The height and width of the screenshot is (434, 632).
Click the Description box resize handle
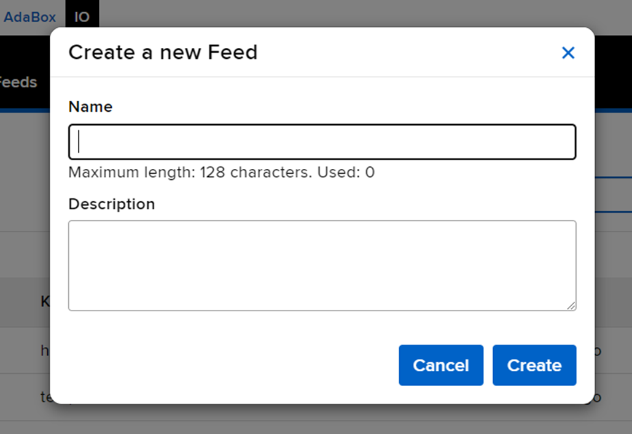pyautogui.click(x=571, y=305)
